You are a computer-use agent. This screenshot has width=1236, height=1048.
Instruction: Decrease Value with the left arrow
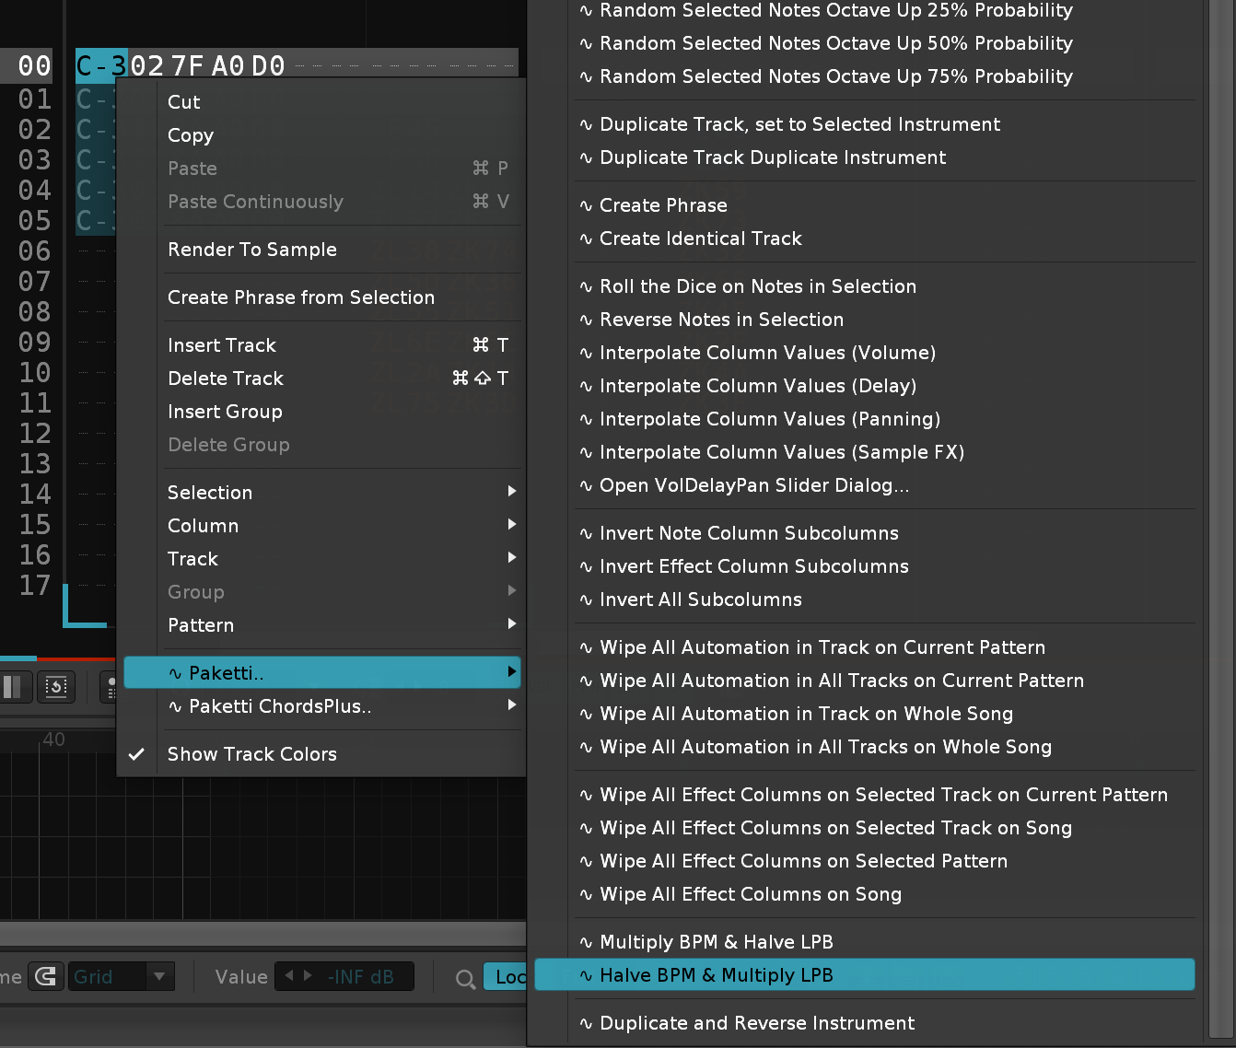[x=289, y=976]
